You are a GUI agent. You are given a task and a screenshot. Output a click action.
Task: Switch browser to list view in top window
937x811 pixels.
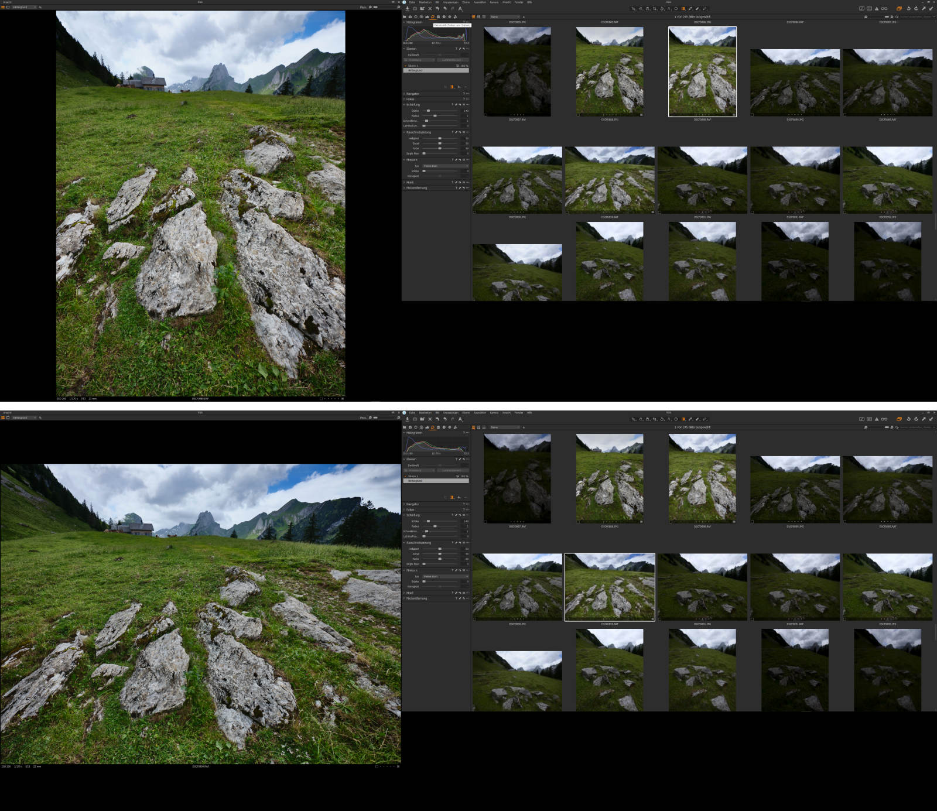478,17
